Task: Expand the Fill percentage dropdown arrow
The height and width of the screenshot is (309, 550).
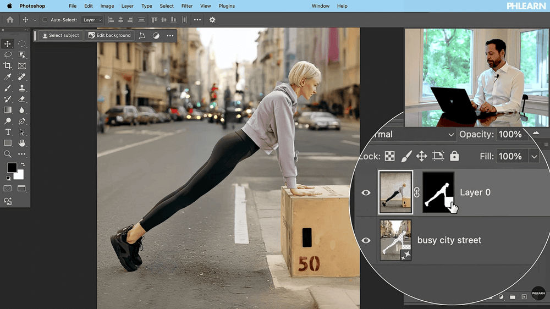Action: click(533, 157)
